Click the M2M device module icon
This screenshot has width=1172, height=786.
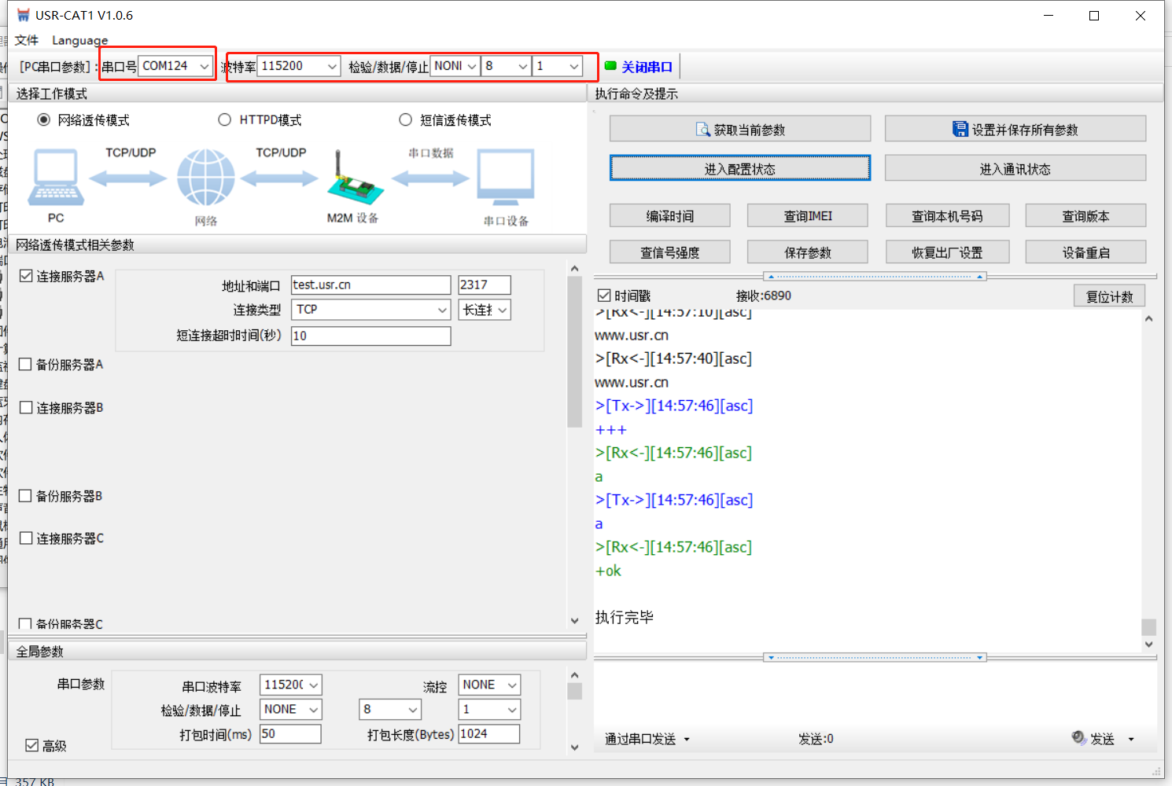(354, 179)
